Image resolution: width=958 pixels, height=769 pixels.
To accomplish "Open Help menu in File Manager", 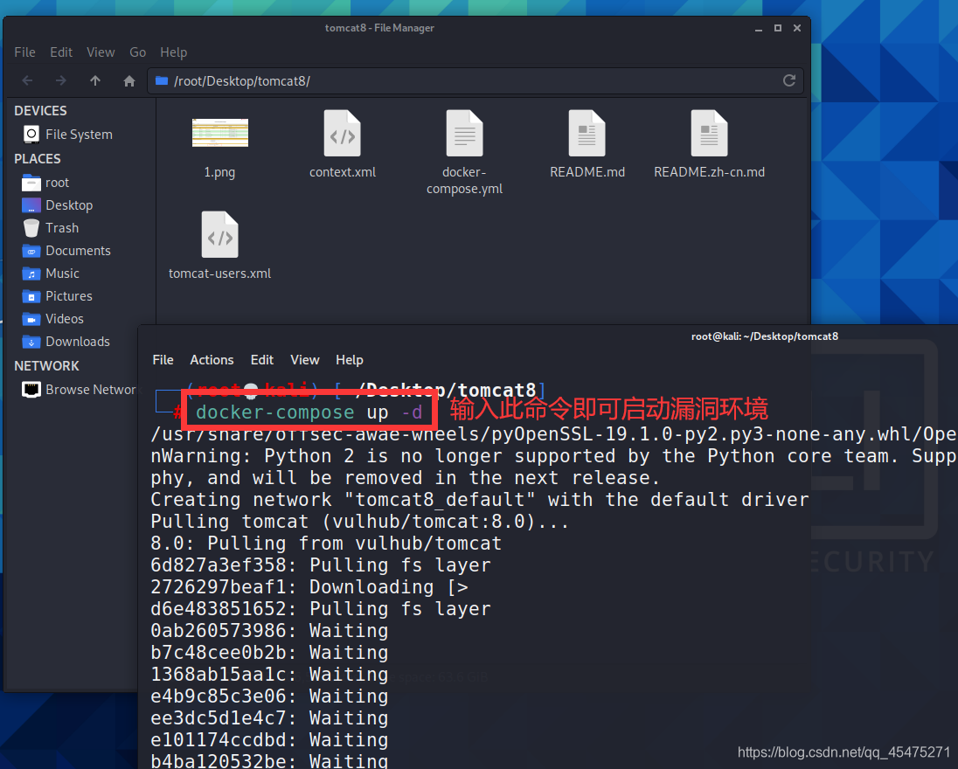I will [x=174, y=52].
